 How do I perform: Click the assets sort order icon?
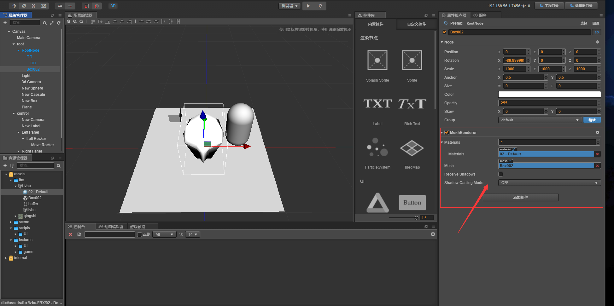point(12,165)
